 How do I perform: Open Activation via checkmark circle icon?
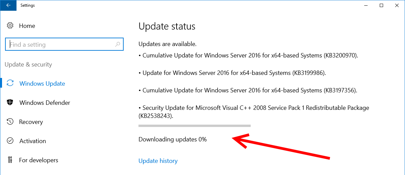[10, 141]
